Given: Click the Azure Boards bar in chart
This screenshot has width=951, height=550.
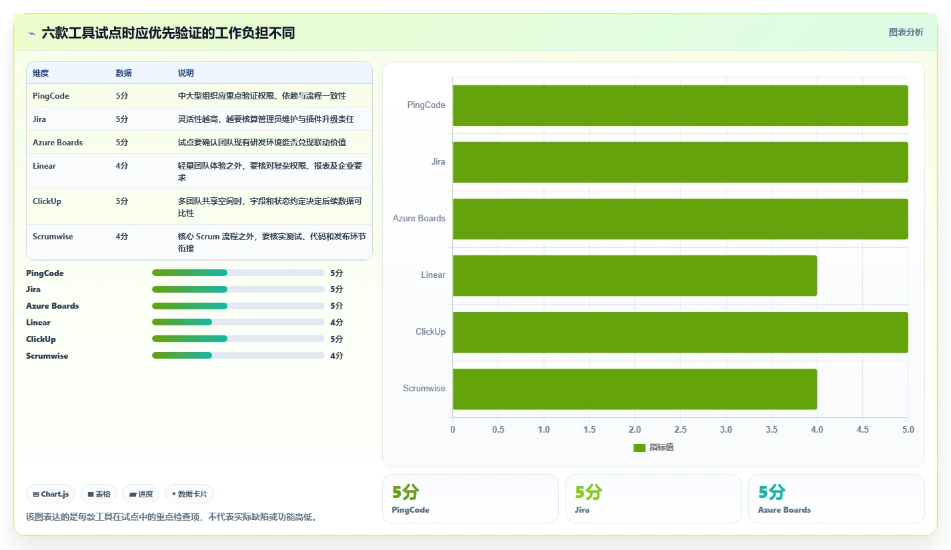Looking at the screenshot, I should (680, 219).
